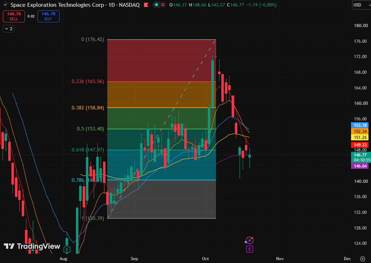Click the 1D interval label in title
371x263 pixels.
(112, 5)
